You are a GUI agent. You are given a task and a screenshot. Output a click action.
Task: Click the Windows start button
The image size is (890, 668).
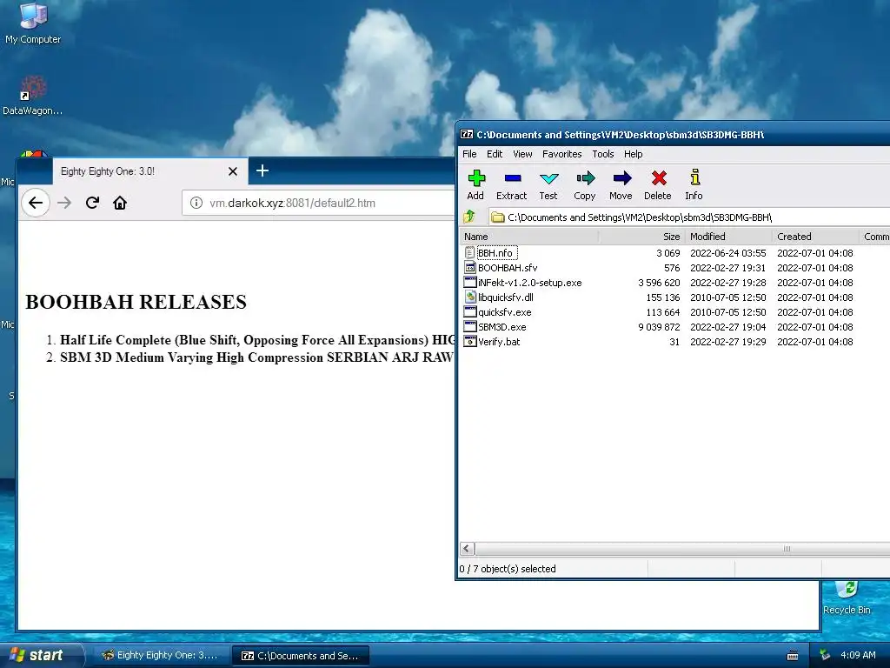(41, 655)
